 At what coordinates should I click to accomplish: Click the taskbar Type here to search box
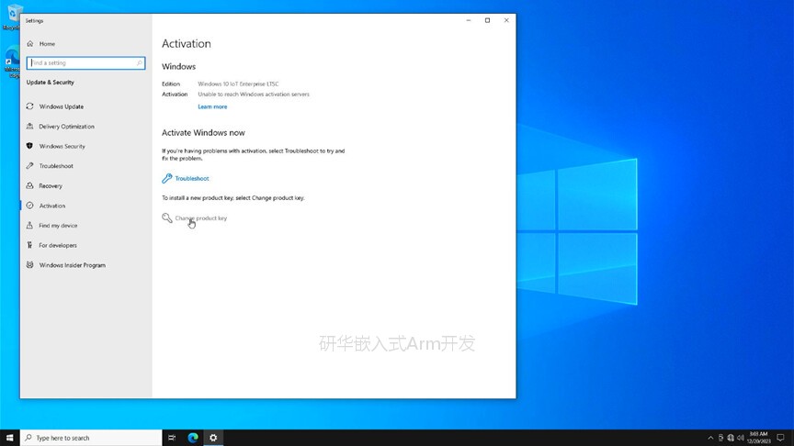91,438
